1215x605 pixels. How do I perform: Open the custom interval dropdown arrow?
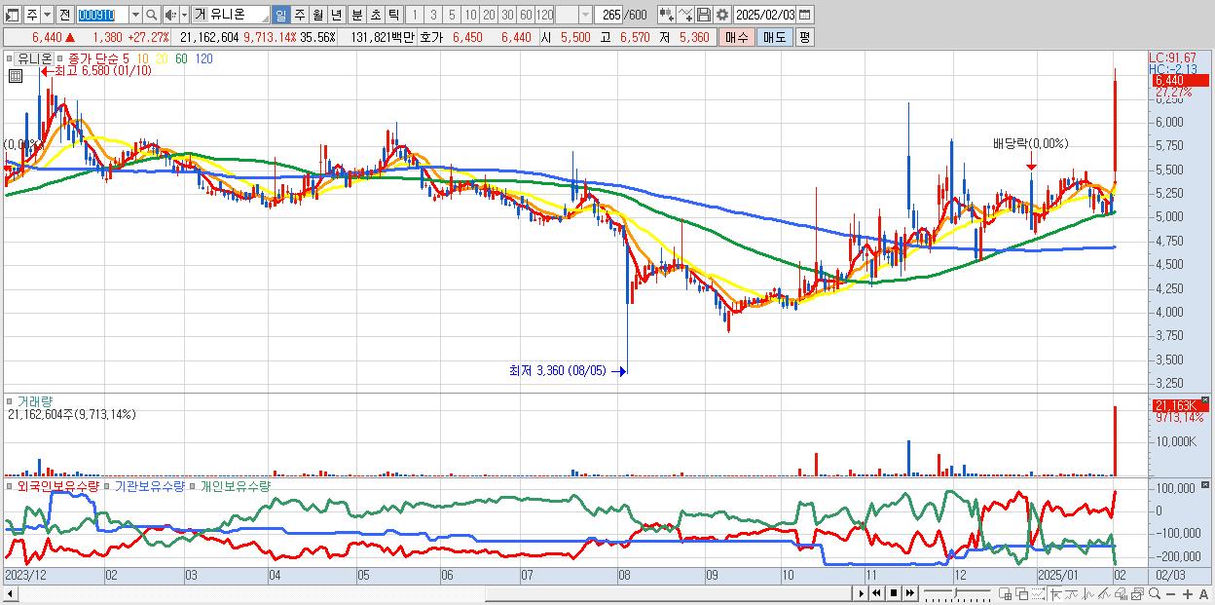(x=585, y=15)
